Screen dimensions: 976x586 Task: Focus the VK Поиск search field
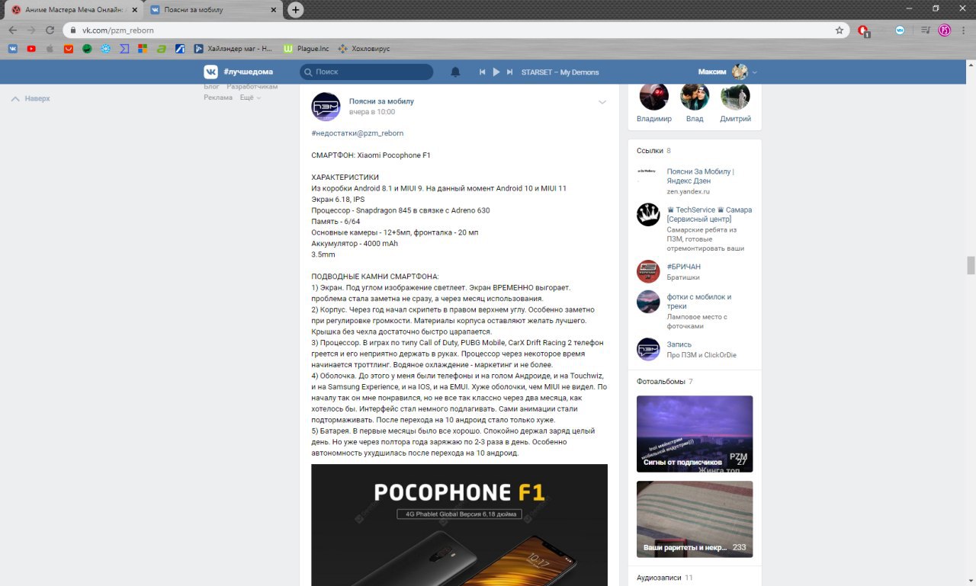click(366, 72)
